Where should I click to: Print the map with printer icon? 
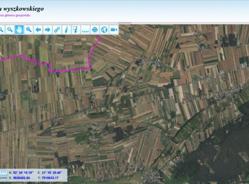coord(95,30)
